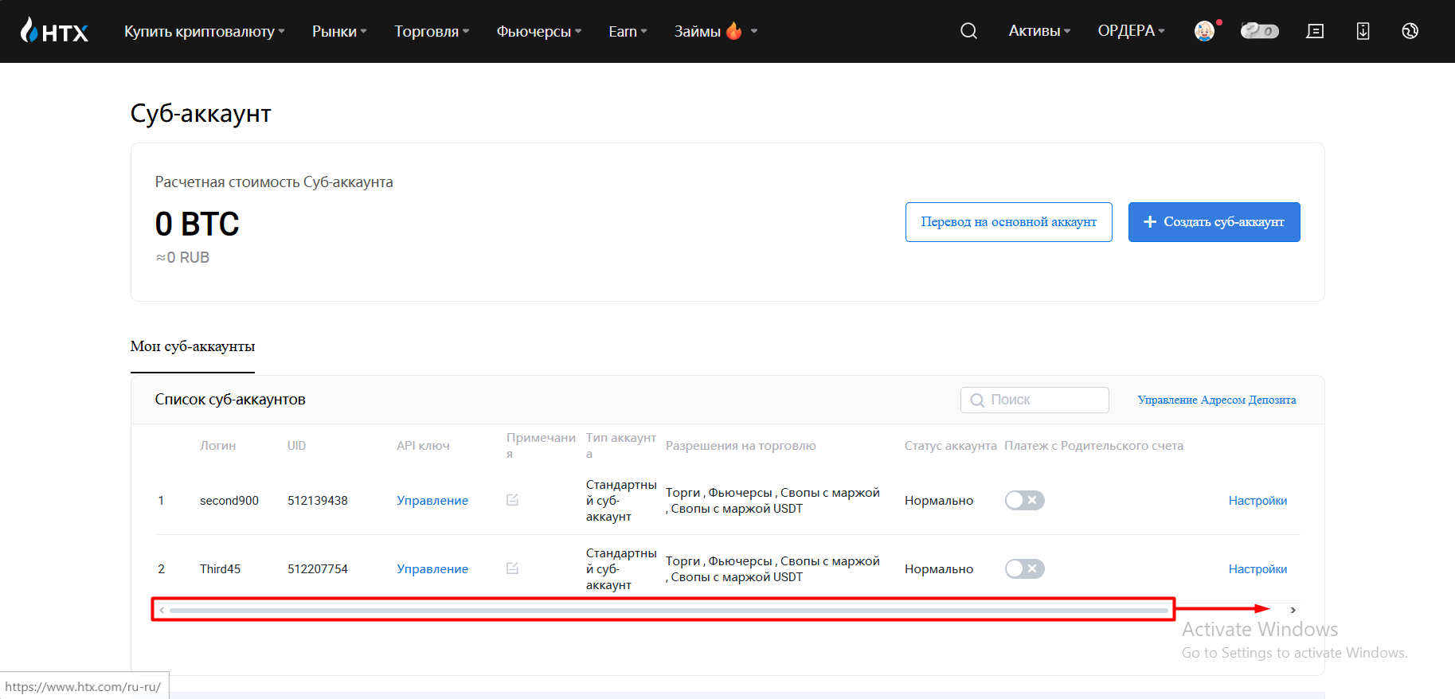Expand Рынки dropdown menu
Viewport: 1455px width, 699px height.
[x=339, y=31]
